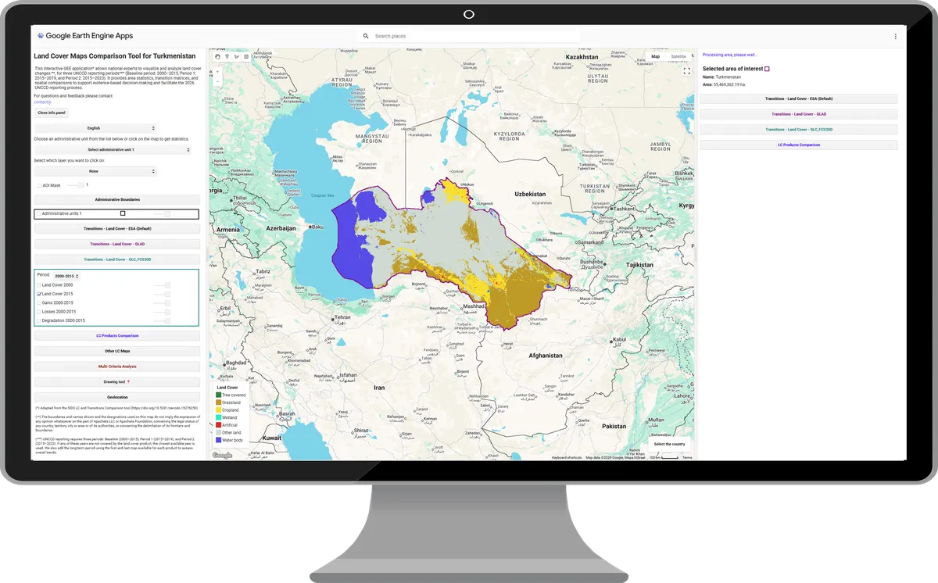Click the Water body legend swatch
938x583 pixels.
(x=219, y=440)
